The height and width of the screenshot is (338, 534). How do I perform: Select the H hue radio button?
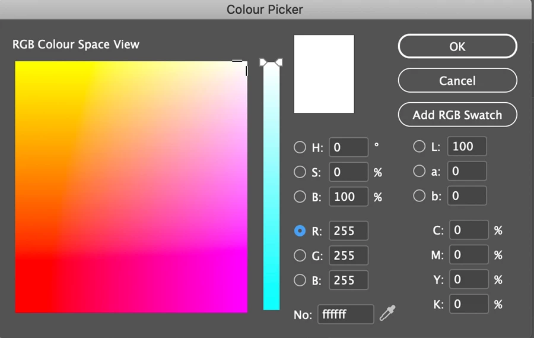300,147
